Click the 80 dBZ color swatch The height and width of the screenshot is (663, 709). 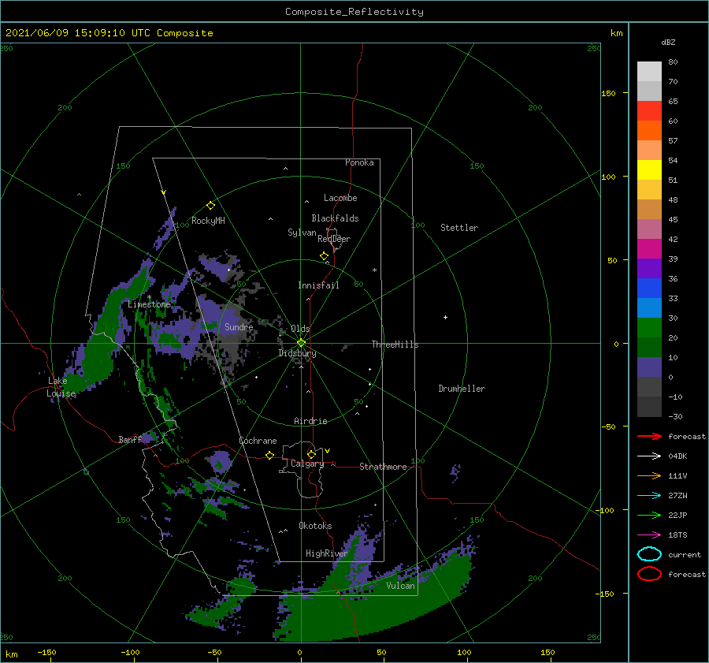click(x=649, y=71)
